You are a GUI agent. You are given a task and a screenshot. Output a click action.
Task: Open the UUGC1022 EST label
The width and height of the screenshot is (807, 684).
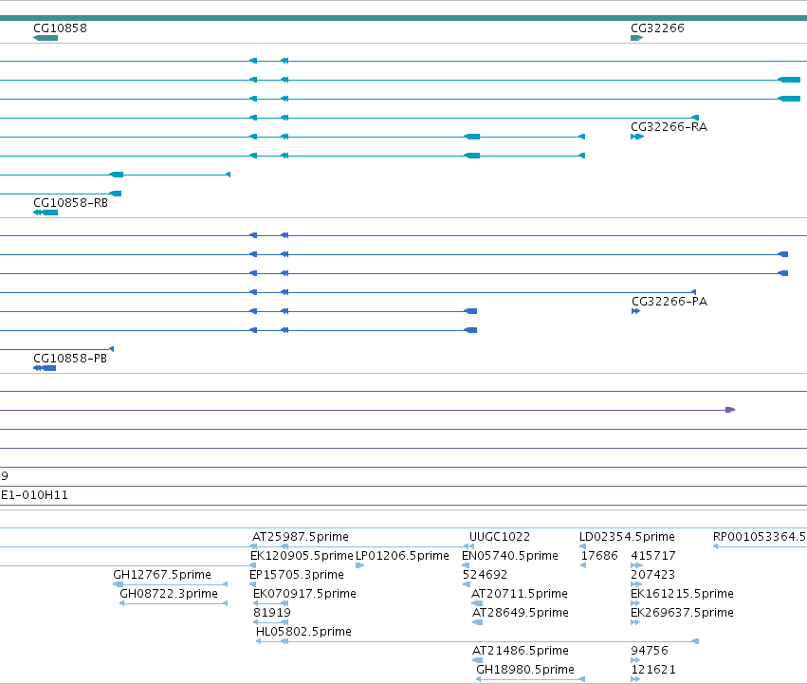[x=499, y=537]
